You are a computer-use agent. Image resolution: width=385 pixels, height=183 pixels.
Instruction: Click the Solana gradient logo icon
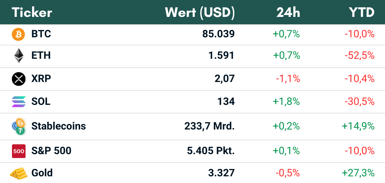pyautogui.click(x=18, y=102)
